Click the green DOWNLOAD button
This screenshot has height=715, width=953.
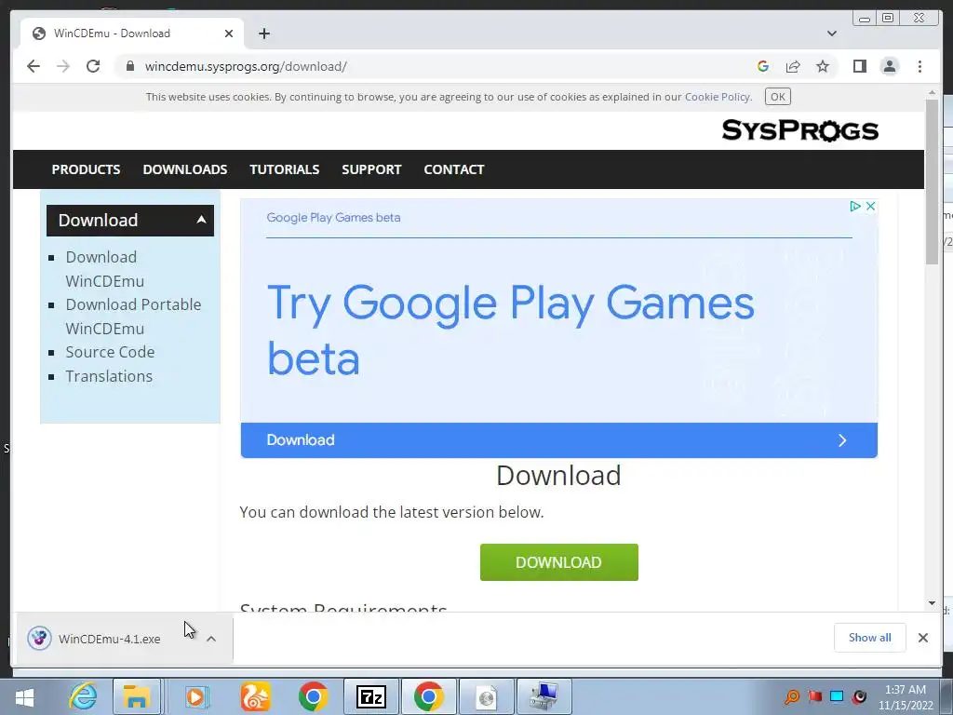[x=559, y=562]
